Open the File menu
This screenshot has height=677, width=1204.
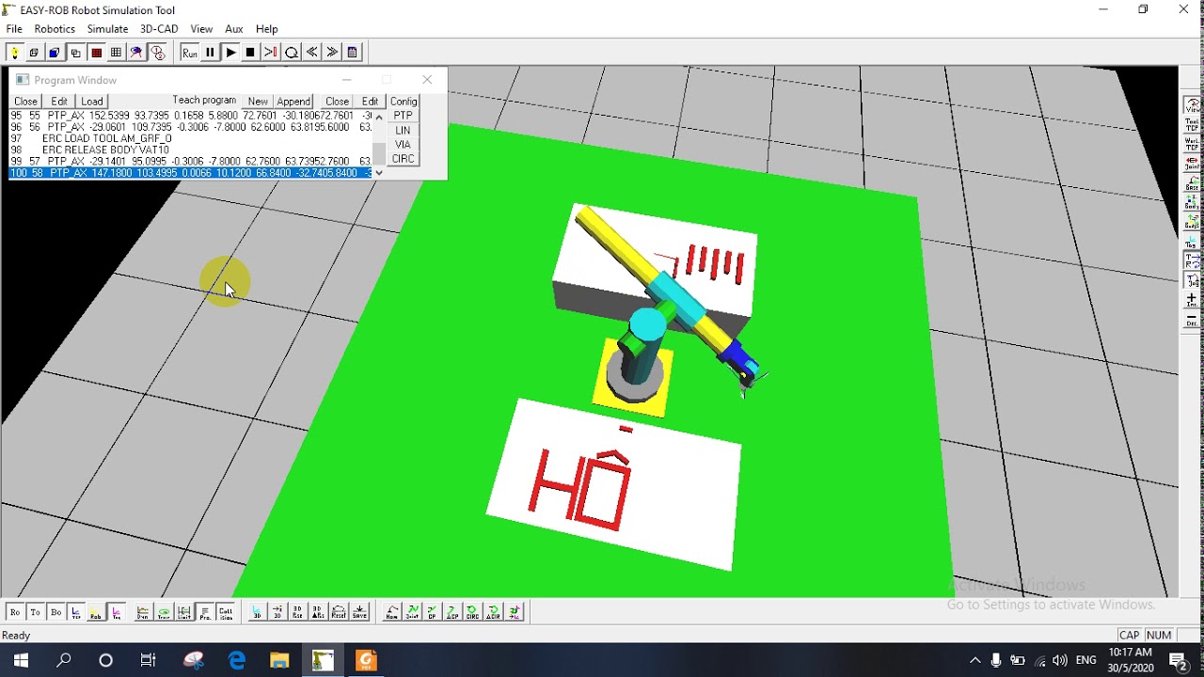(x=14, y=29)
